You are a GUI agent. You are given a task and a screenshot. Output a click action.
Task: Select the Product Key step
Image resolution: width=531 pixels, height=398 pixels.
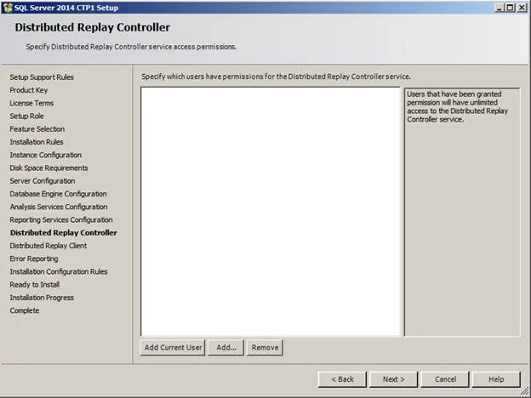[28, 90]
